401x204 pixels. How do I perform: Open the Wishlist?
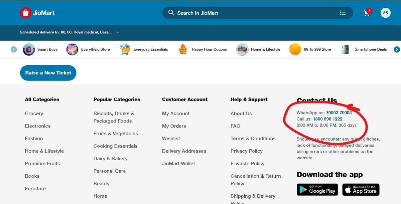171,139
